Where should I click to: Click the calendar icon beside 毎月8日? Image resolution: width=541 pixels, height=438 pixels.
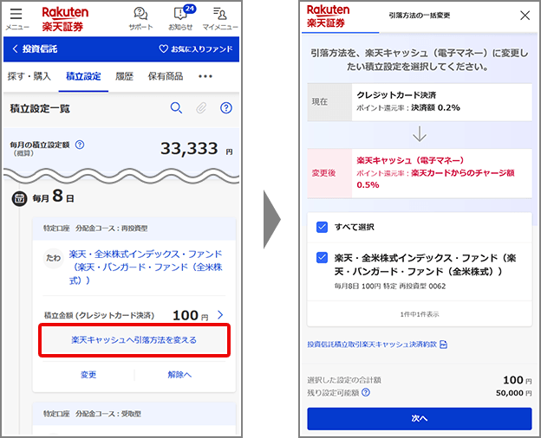point(20,198)
